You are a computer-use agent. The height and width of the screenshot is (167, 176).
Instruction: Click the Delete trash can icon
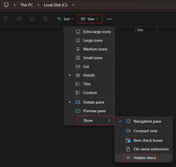45,19
